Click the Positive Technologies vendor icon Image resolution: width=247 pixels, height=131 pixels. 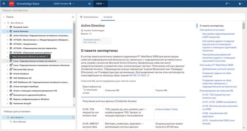(82, 30)
